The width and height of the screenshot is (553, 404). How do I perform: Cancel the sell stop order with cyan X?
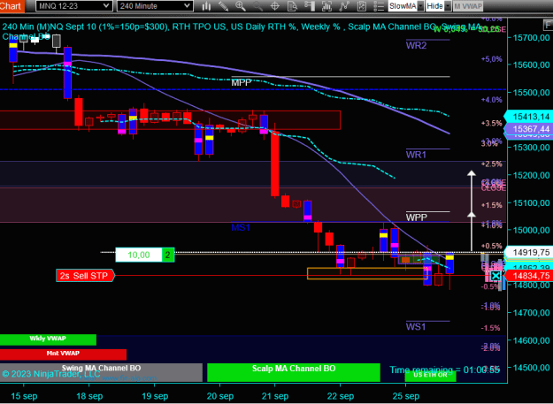495,276
